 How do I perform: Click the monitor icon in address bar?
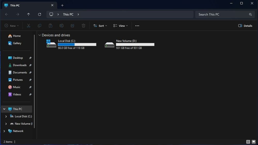pos(51,14)
